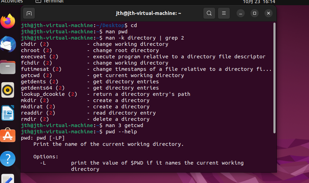The height and width of the screenshot is (183, 309).
Task: Click 'Print the name of the current working directory.'
Action: (x=108, y=144)
